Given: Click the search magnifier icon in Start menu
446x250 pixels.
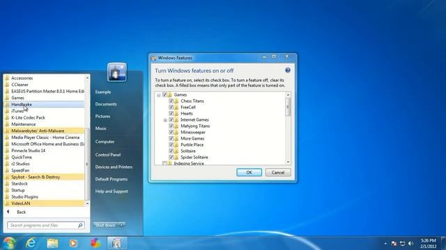Looking at the screenshot, I should point(80,225).
